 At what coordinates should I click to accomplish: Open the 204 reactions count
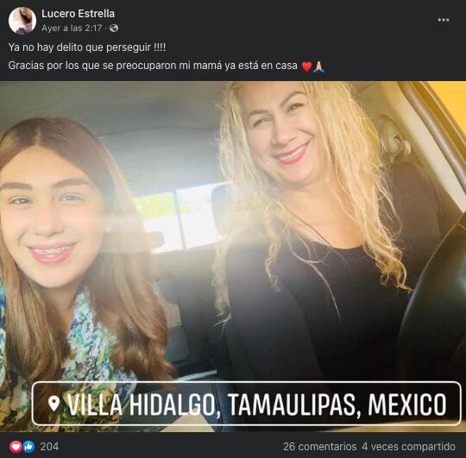(x=49, y=447)
